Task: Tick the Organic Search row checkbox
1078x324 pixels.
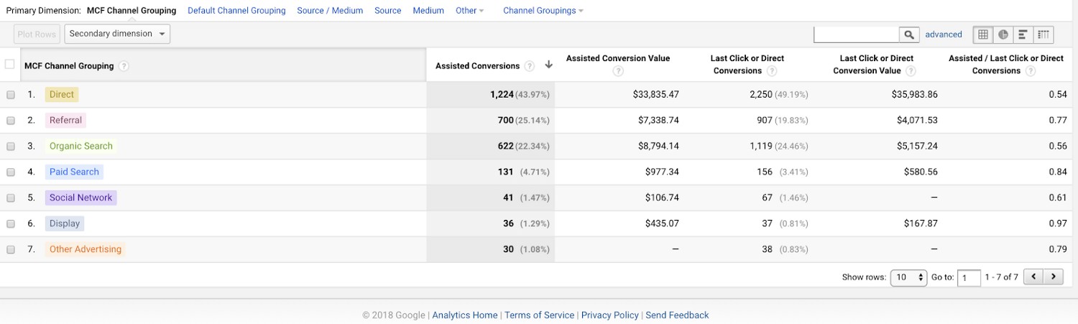Action: click(11, 147)
